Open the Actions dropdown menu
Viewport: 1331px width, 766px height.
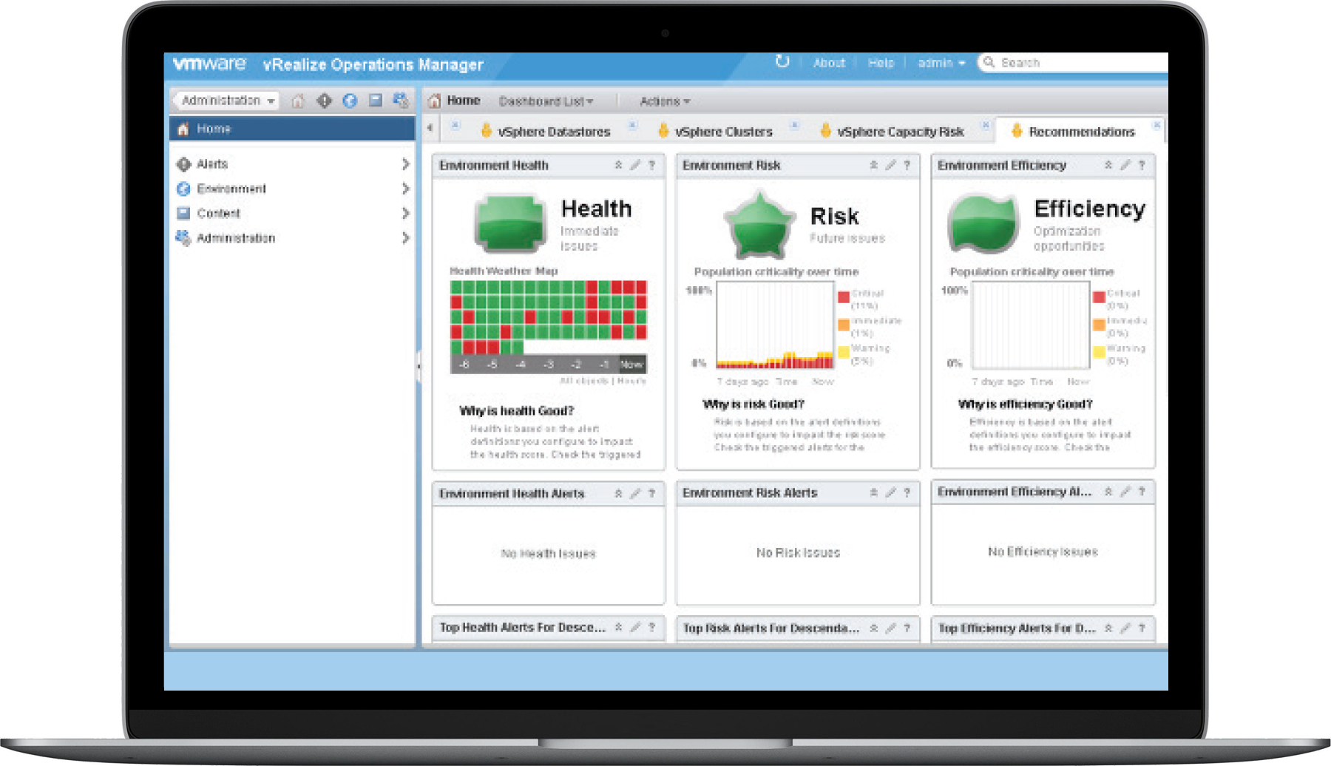pyautogui.click(x=665, y=101)
